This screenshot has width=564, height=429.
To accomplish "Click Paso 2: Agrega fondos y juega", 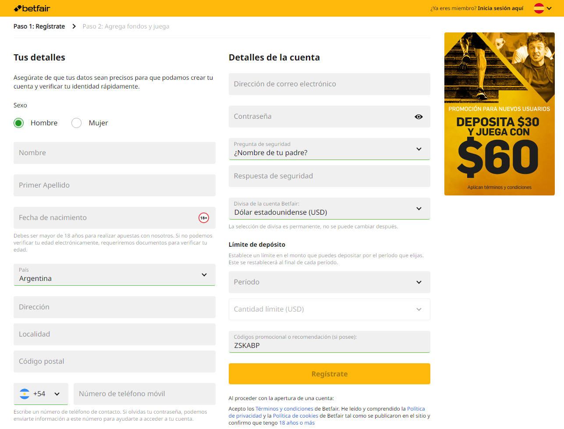I will tap(126, 26).
